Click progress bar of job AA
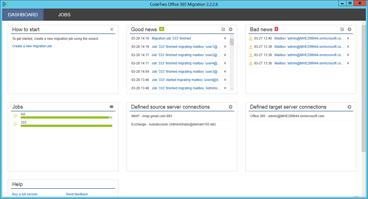 click(x=66, y=117)
